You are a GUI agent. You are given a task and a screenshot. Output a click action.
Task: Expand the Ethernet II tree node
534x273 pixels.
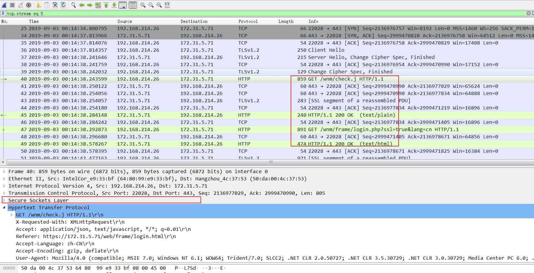[x=4, y=179]
